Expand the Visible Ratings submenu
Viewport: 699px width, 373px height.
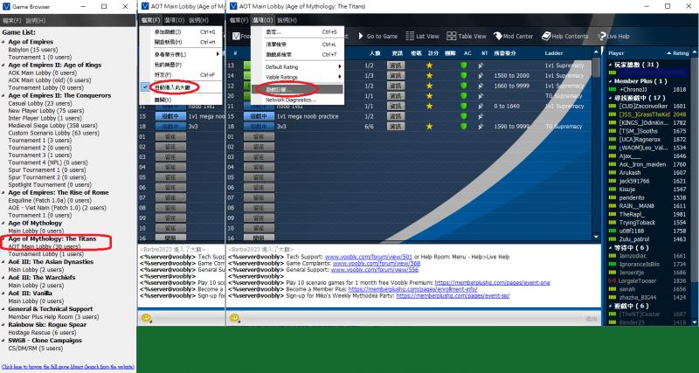coord(297,77)
